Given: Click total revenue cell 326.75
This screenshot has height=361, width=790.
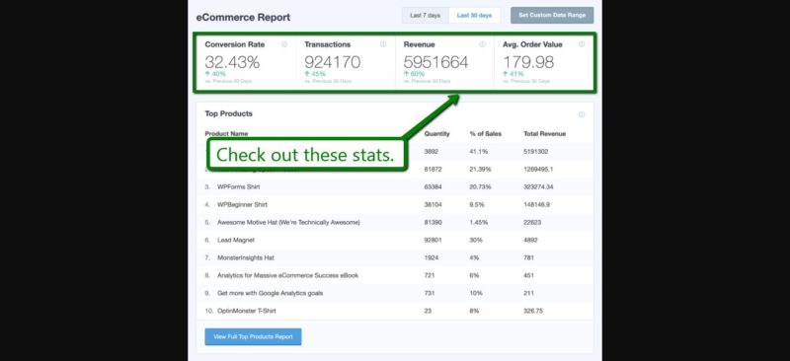Looking at the screenshot, I should point(533,311).
